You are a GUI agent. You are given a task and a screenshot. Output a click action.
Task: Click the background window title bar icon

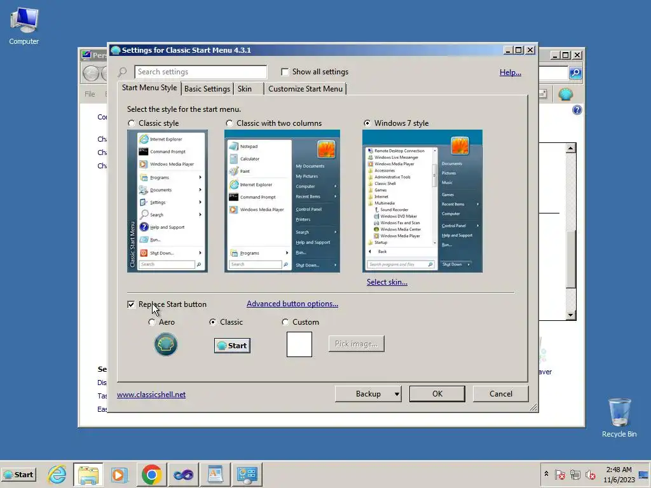click(86, 55)
